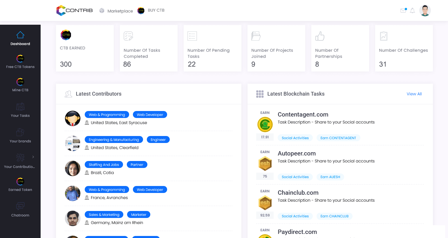Viewport: 448px width, 238px height.
Task: Click the Tasks Completed checklist icon
Action: coord(128,36)
